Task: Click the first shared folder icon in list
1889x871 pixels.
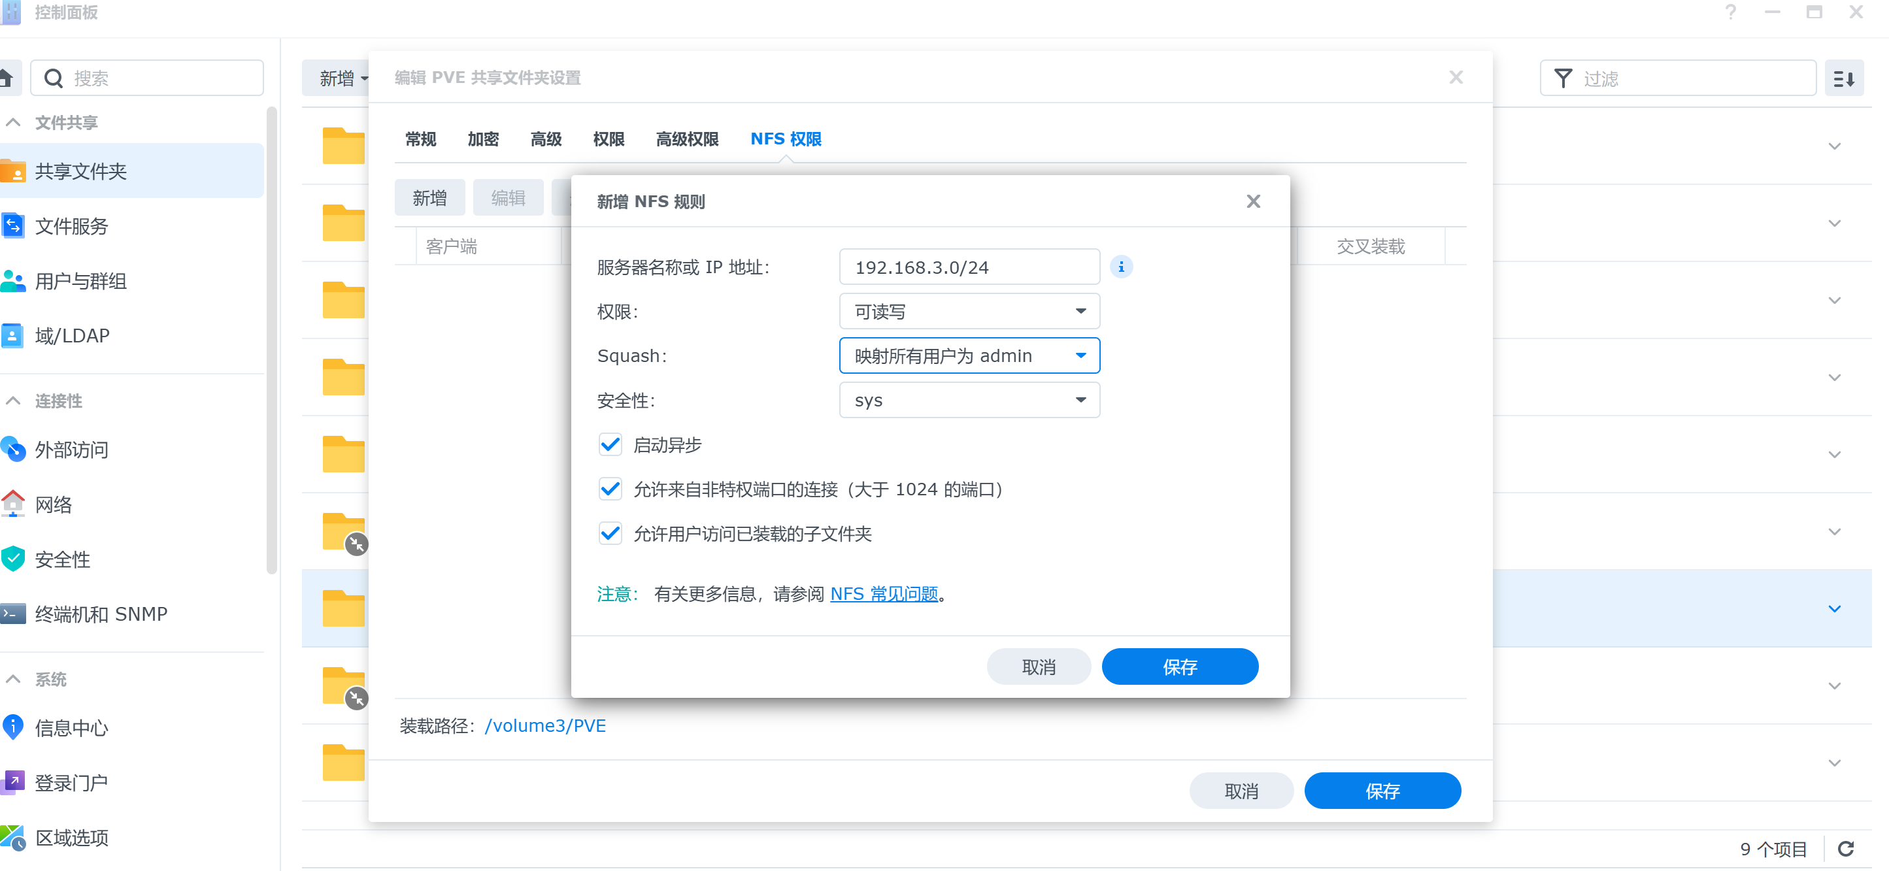Action: coord(343,145)
